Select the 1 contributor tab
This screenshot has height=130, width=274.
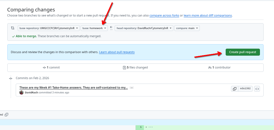click(219, 68)
